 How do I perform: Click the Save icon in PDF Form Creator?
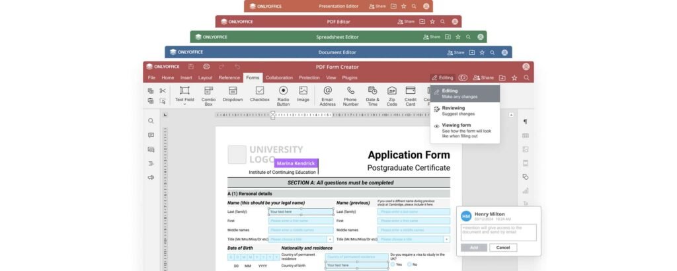click(191, 67)
